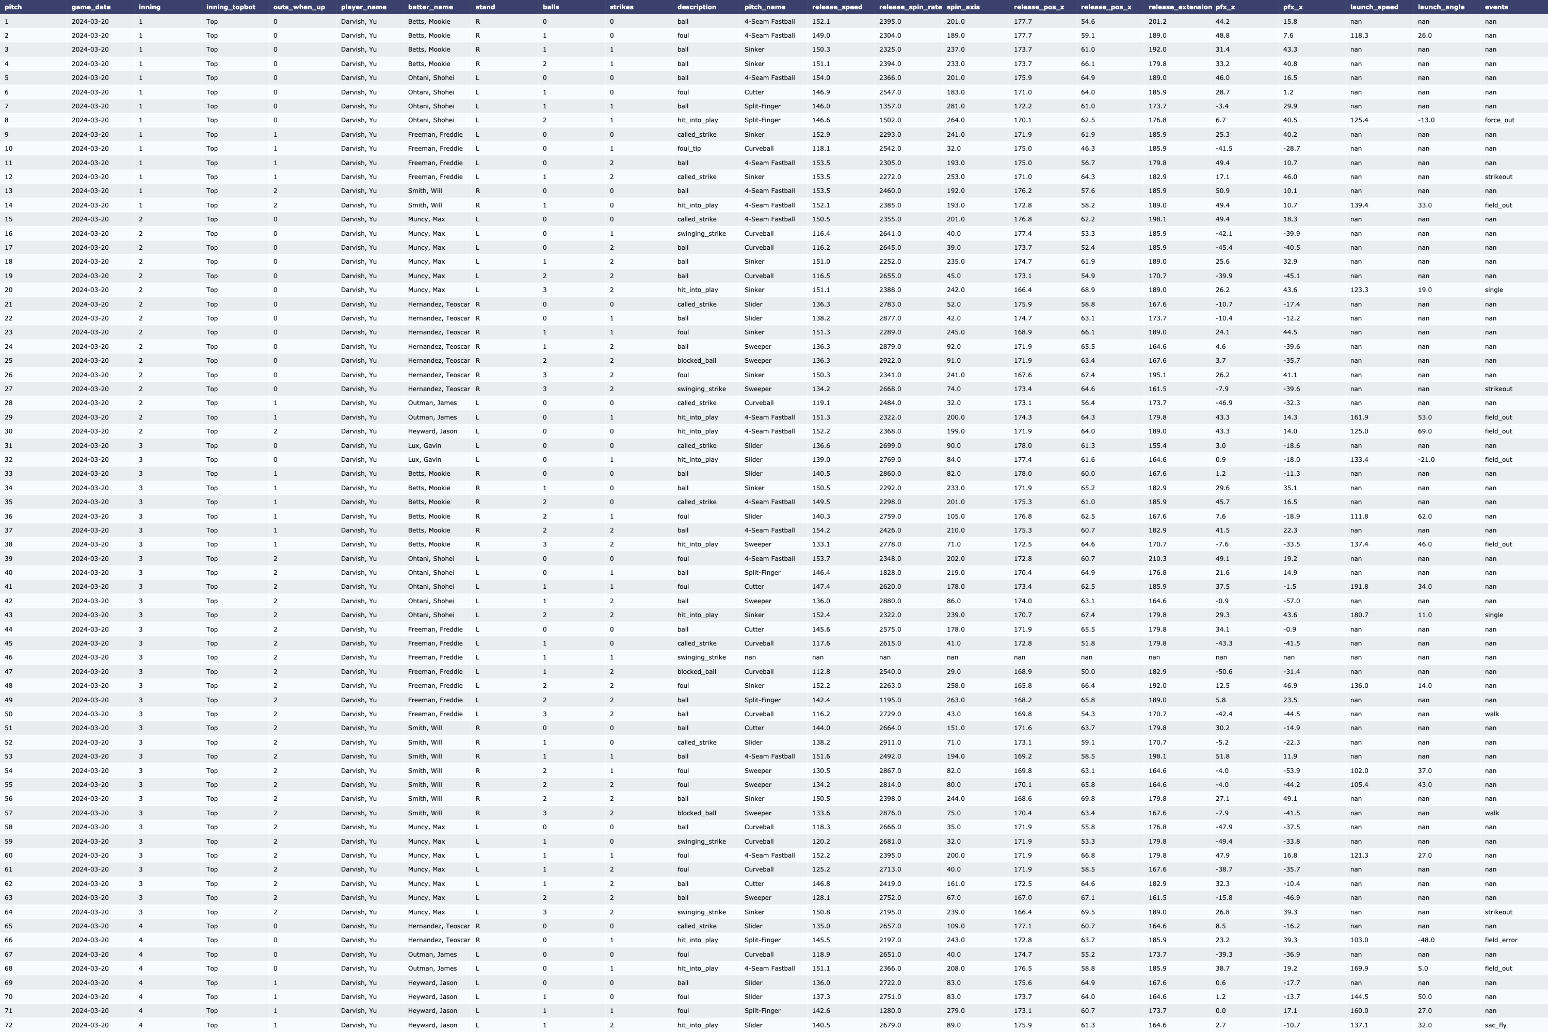The width and height of the screenshot is (1548, 1032).
Task: Click the 'description' column header
Action: (696, 7)
